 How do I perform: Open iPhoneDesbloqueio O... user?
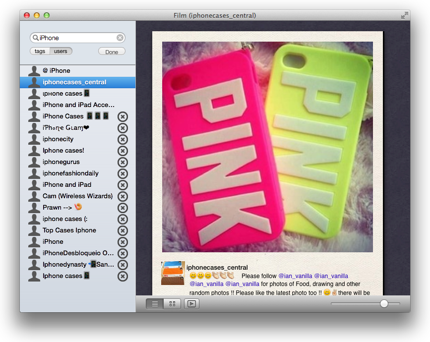click(x=78, y=253)
